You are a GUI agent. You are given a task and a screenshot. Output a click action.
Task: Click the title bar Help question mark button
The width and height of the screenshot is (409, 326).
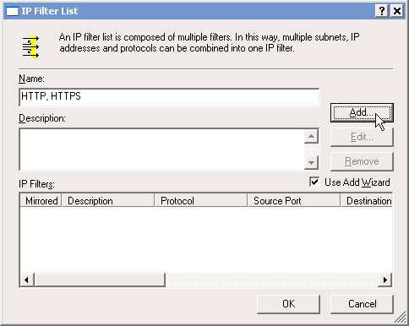pos(382,11)
